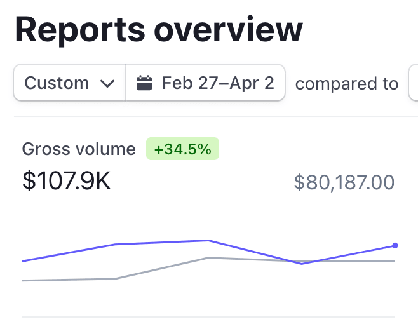This screenshot has height=324, width=418.
Task: Click the Gross volume chart baseline axis
Action: (208, 316)
